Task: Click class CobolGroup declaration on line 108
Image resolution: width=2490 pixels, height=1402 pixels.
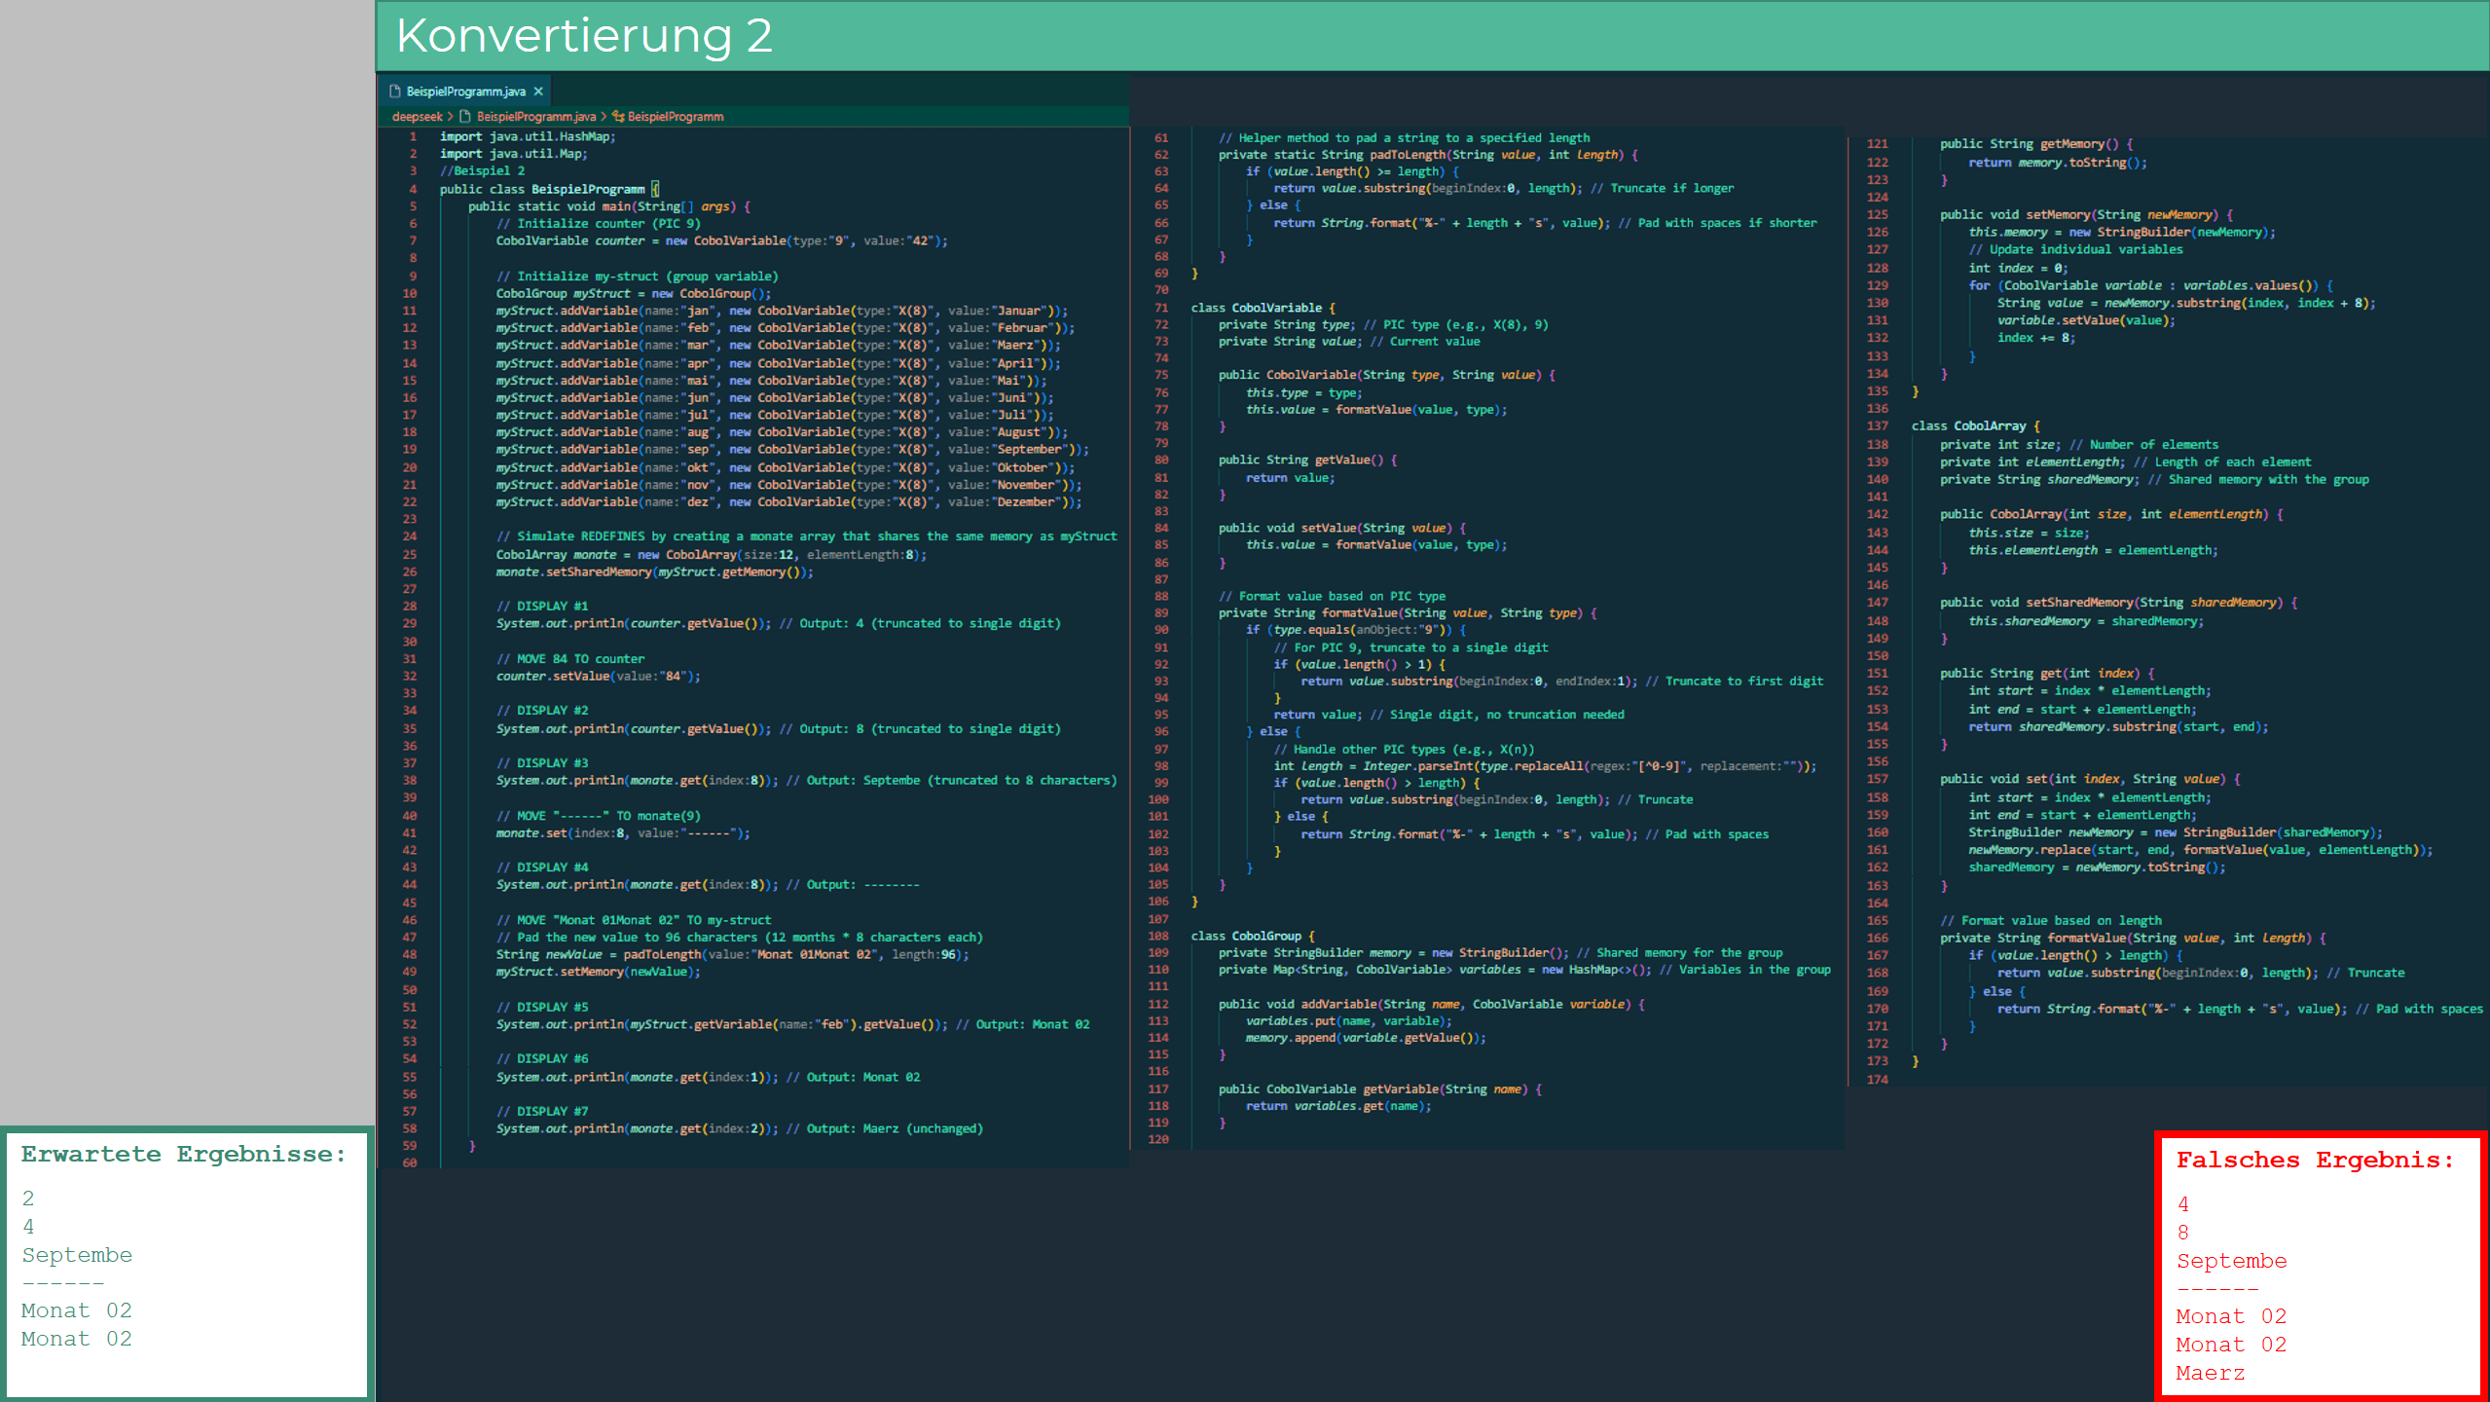Action: [1252, 936]
